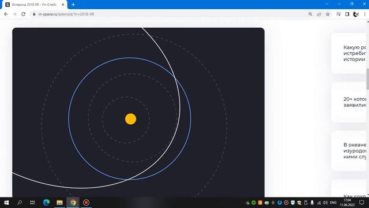Screen dimensions: 369x208
Task: Open the zoom magnifier in the address bar
Action: 310,14
